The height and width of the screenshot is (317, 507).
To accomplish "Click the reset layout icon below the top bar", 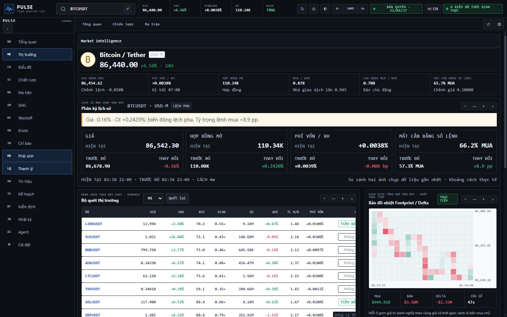I will (488, 24).
